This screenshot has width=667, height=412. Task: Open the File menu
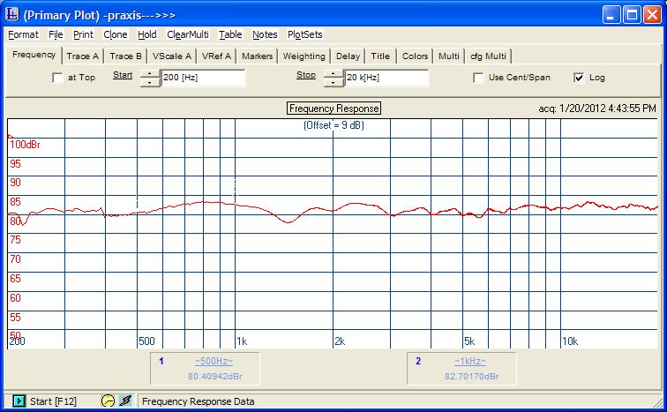click(56, 34)
